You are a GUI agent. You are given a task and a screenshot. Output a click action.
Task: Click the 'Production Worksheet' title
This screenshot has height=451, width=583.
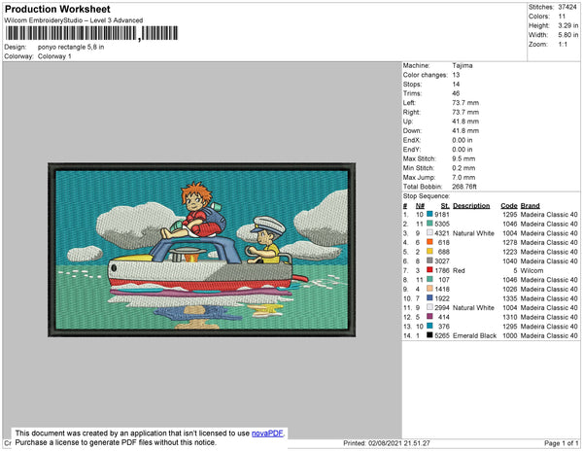tap(57, 9)
